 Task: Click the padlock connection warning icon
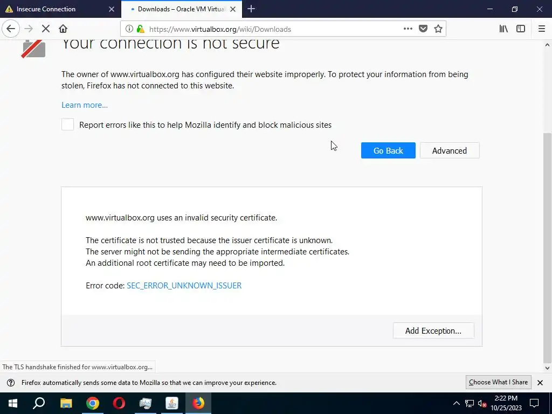tap(141, 29)
